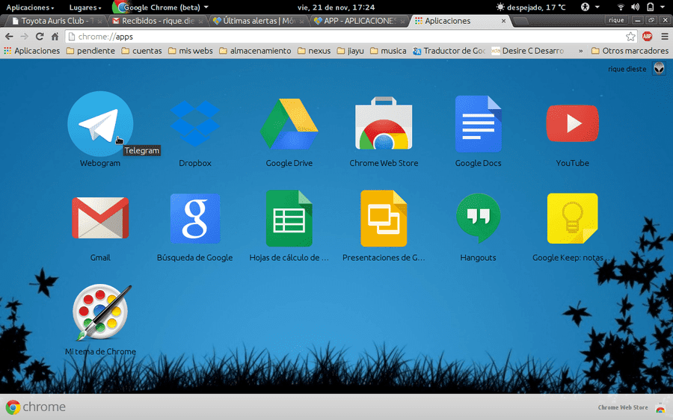This screenshot has width=673, height=420.
Task: Click the Aplicaciones bookmarks shortcut
Action: pyautogui.click(x=31, y=51)
